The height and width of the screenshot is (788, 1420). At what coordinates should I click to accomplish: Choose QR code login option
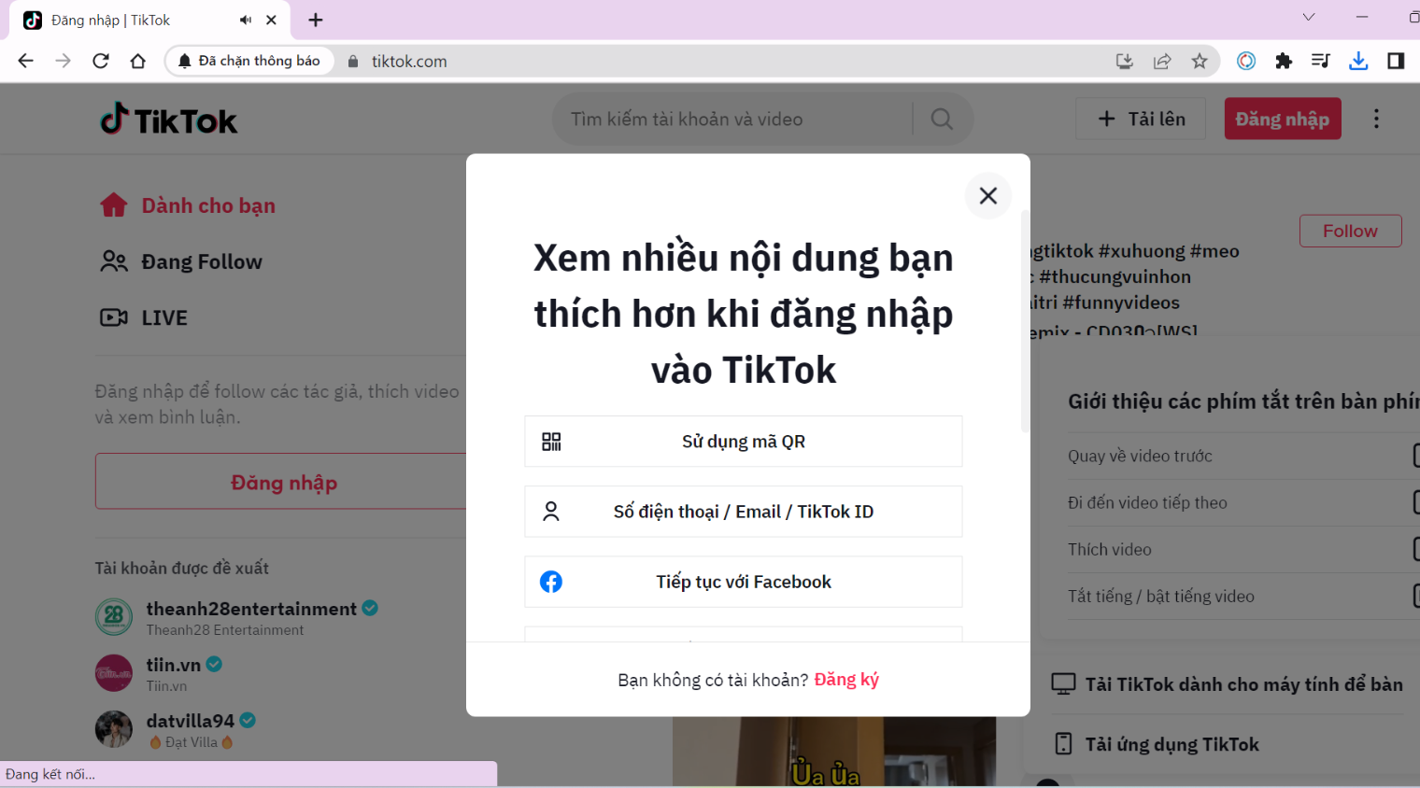[x=743, y=442]
